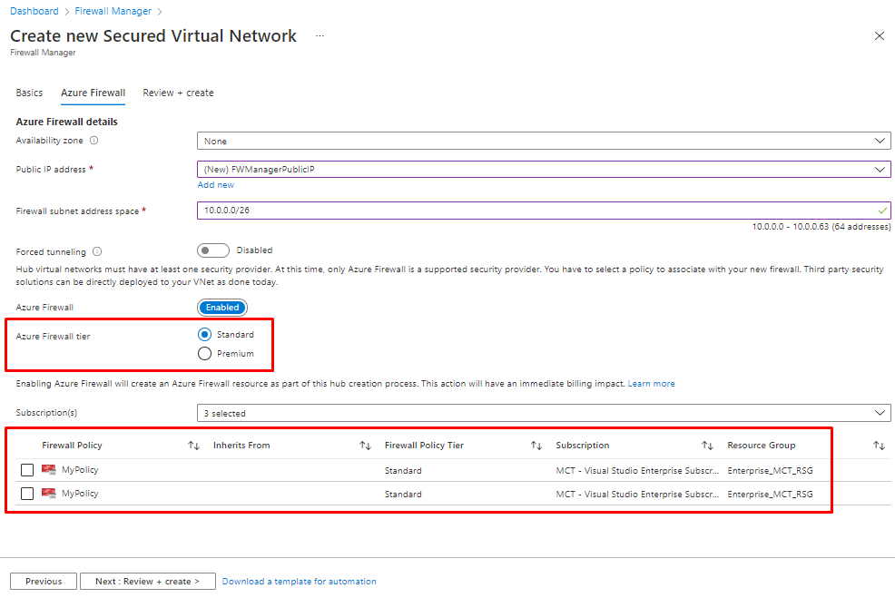Click Download a template for automation link
Image resolution: width=895 pixels, height=598 pixels.
click(299, 582)
